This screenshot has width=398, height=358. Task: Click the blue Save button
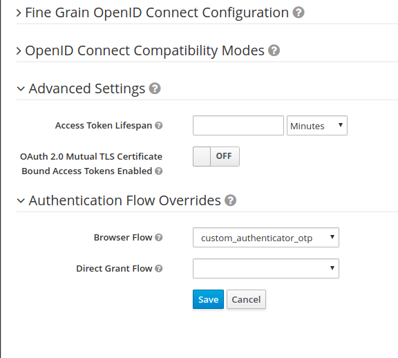tap(208, 299)
